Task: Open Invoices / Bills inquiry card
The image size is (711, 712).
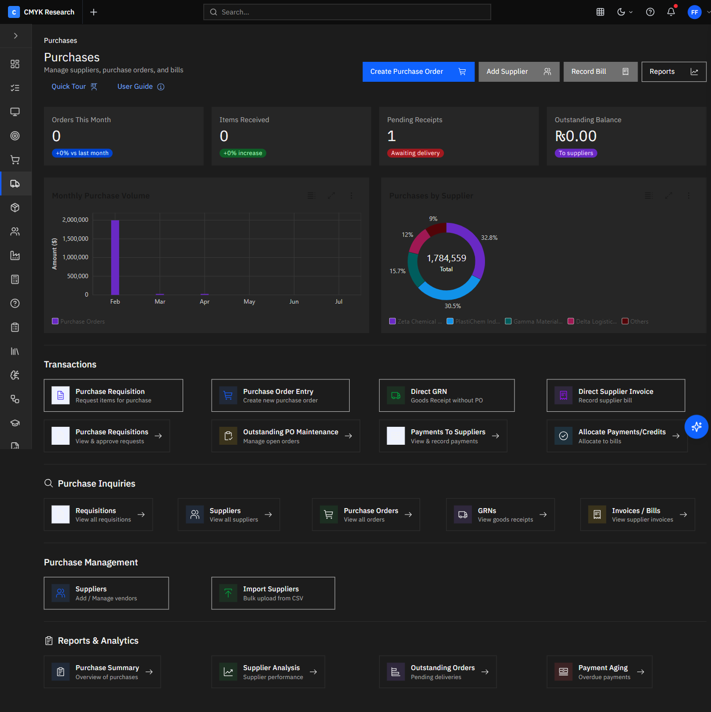Action: click(x=638, y=515)
